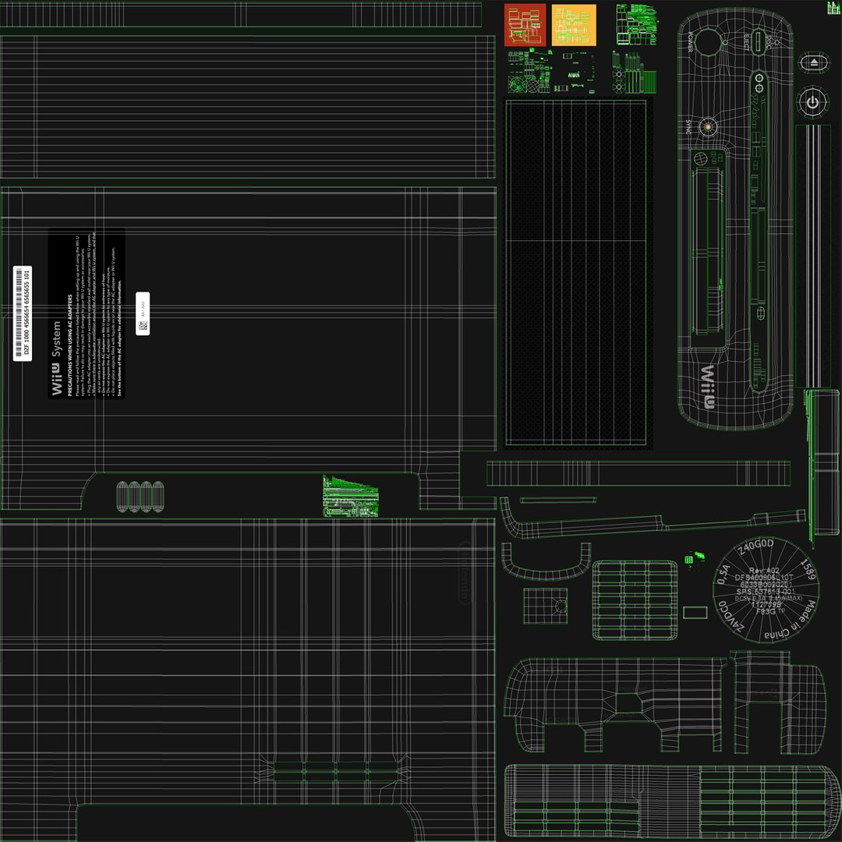Click the faint Nintendo logo text
This screenshot has width=842, height=842.
pyautogui.click(x=464, y=573)
